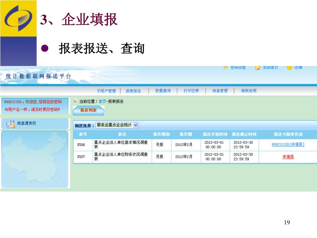The image size is (317, 238).
Task: Go to 报表报送 menu item
Action: [133, 91]
